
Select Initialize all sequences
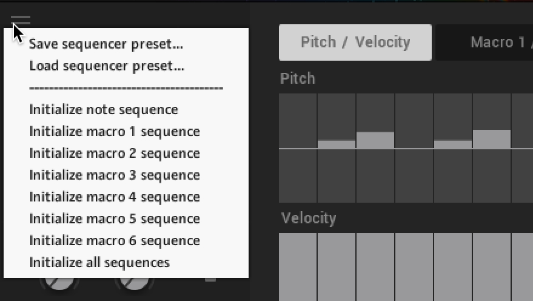click(99, 262)
